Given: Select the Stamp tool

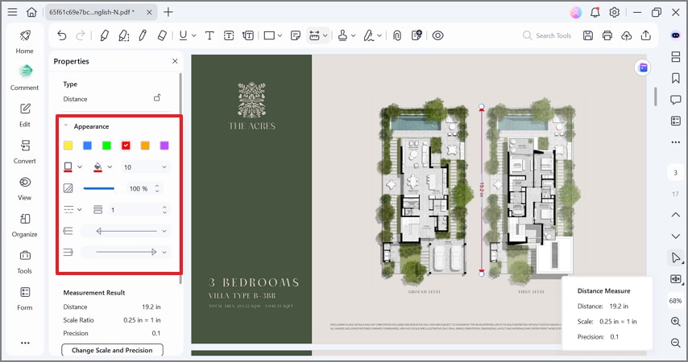Looking at the screenshot, I should point(342,35).
